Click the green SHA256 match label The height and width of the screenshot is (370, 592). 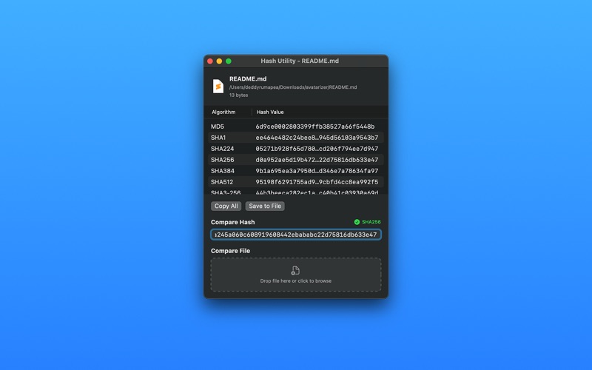coord(371,222)
